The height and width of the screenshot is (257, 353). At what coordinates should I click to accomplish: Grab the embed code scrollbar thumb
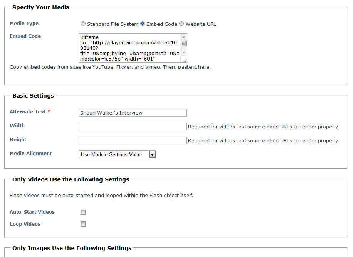click(184, 43)
